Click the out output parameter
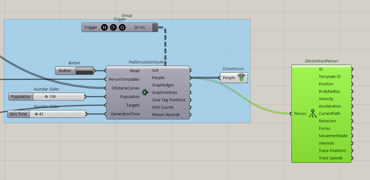Viewport: 370px width, 180px height. (x=155, y=70)
